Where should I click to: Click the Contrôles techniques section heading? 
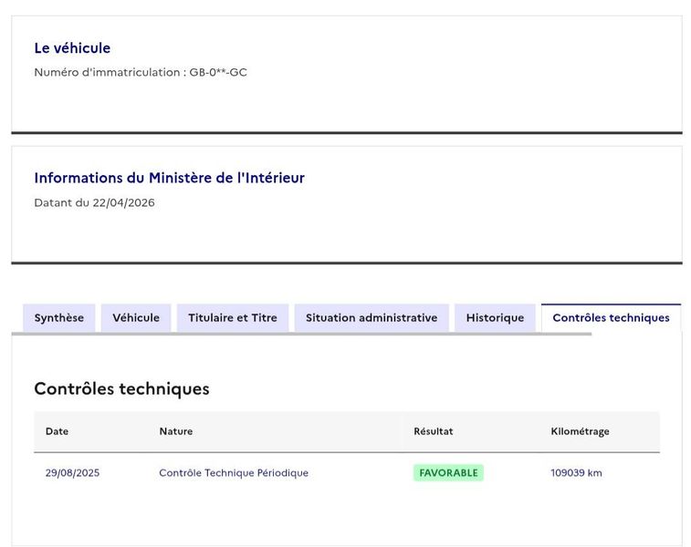(121, 388)
